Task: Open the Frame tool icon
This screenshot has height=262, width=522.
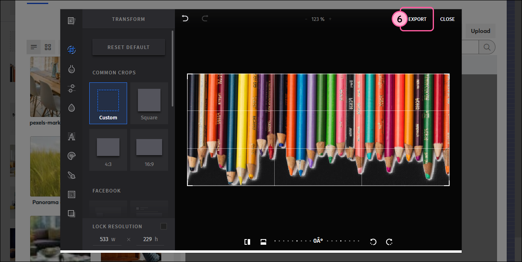Action: pos(72,194)
